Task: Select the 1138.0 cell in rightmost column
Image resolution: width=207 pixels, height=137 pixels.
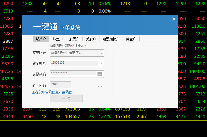Action: tap(199, 26)
